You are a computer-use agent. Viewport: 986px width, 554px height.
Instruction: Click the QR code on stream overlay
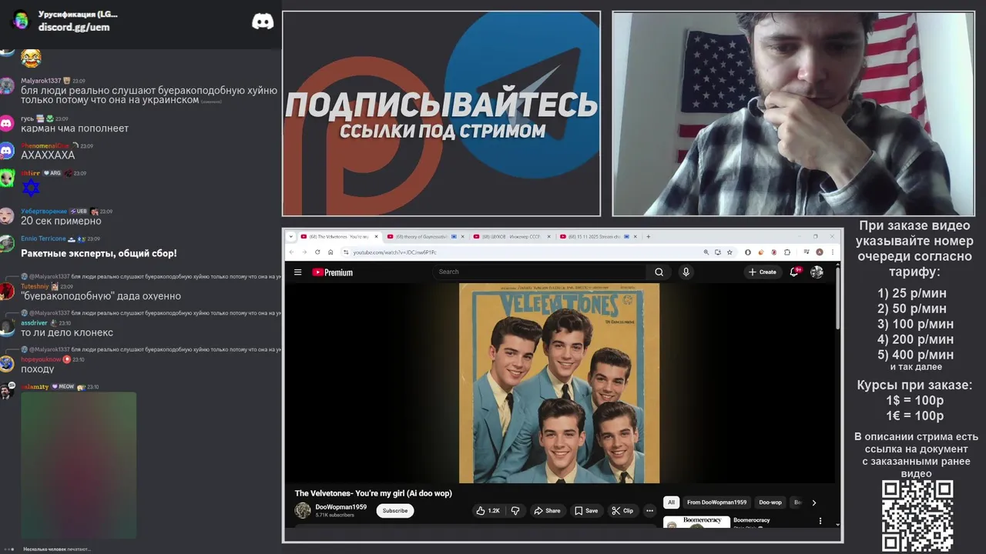[917, 516]
